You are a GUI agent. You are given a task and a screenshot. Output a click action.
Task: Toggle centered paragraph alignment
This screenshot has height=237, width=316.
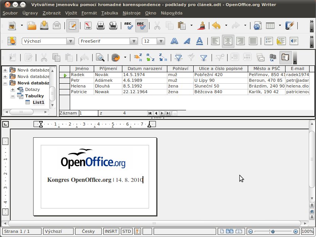pos(228,41)
